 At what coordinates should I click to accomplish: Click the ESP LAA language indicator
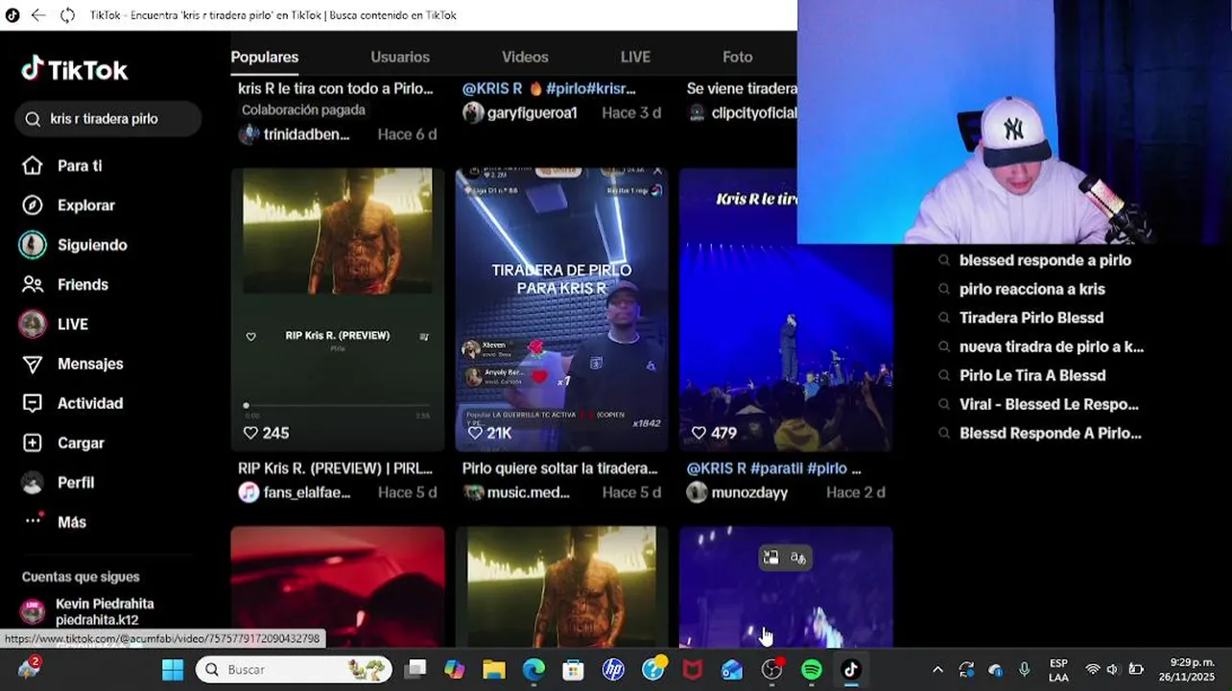[x=1058, y=669]
